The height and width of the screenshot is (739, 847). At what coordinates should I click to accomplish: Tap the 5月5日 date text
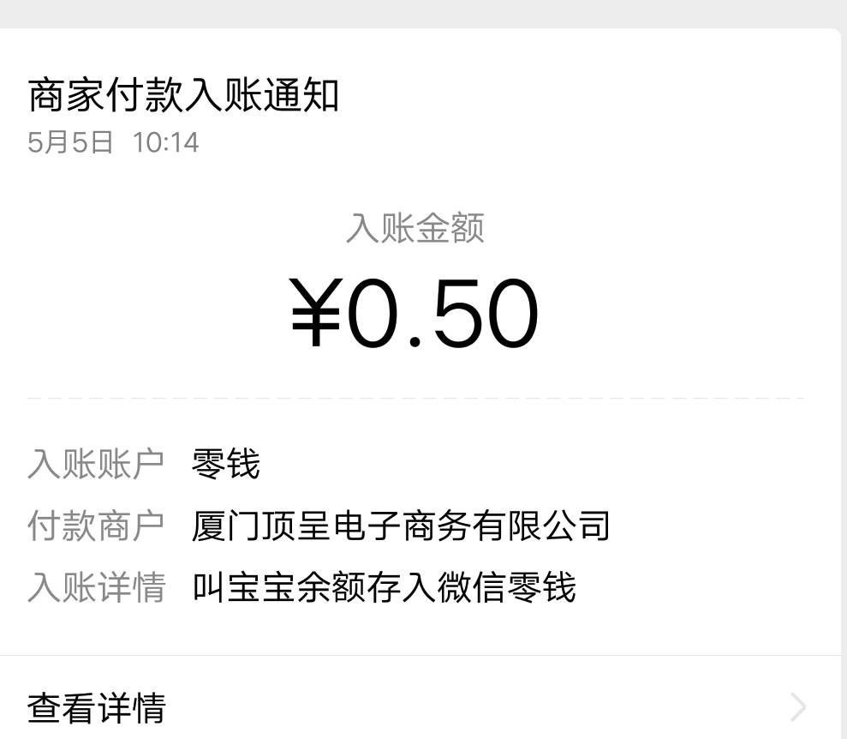[x=70, y=142]
